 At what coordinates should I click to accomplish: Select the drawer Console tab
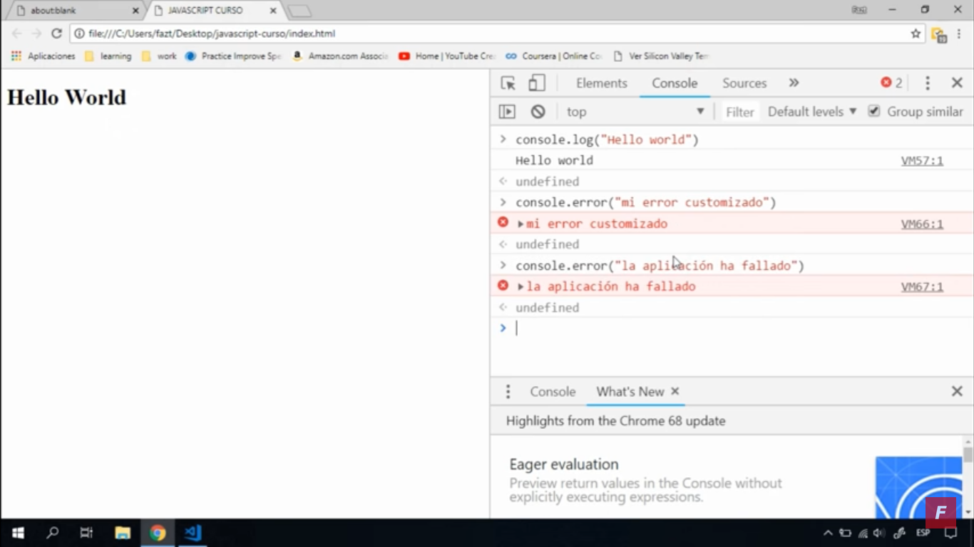(553, 392)
